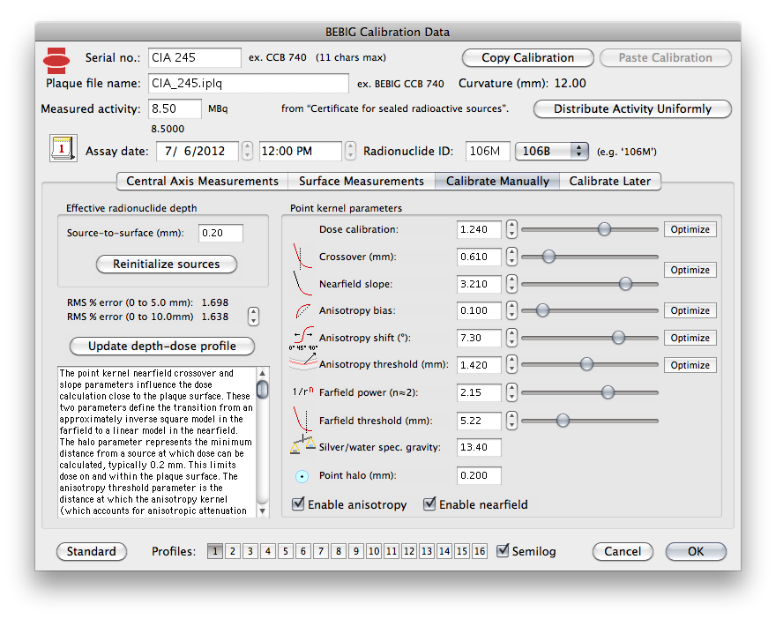Viewport: 776px width, 619px height.
Task: Optimize the Dose calibration parameter
Action: pyautogui.click(x=690, y=229)
